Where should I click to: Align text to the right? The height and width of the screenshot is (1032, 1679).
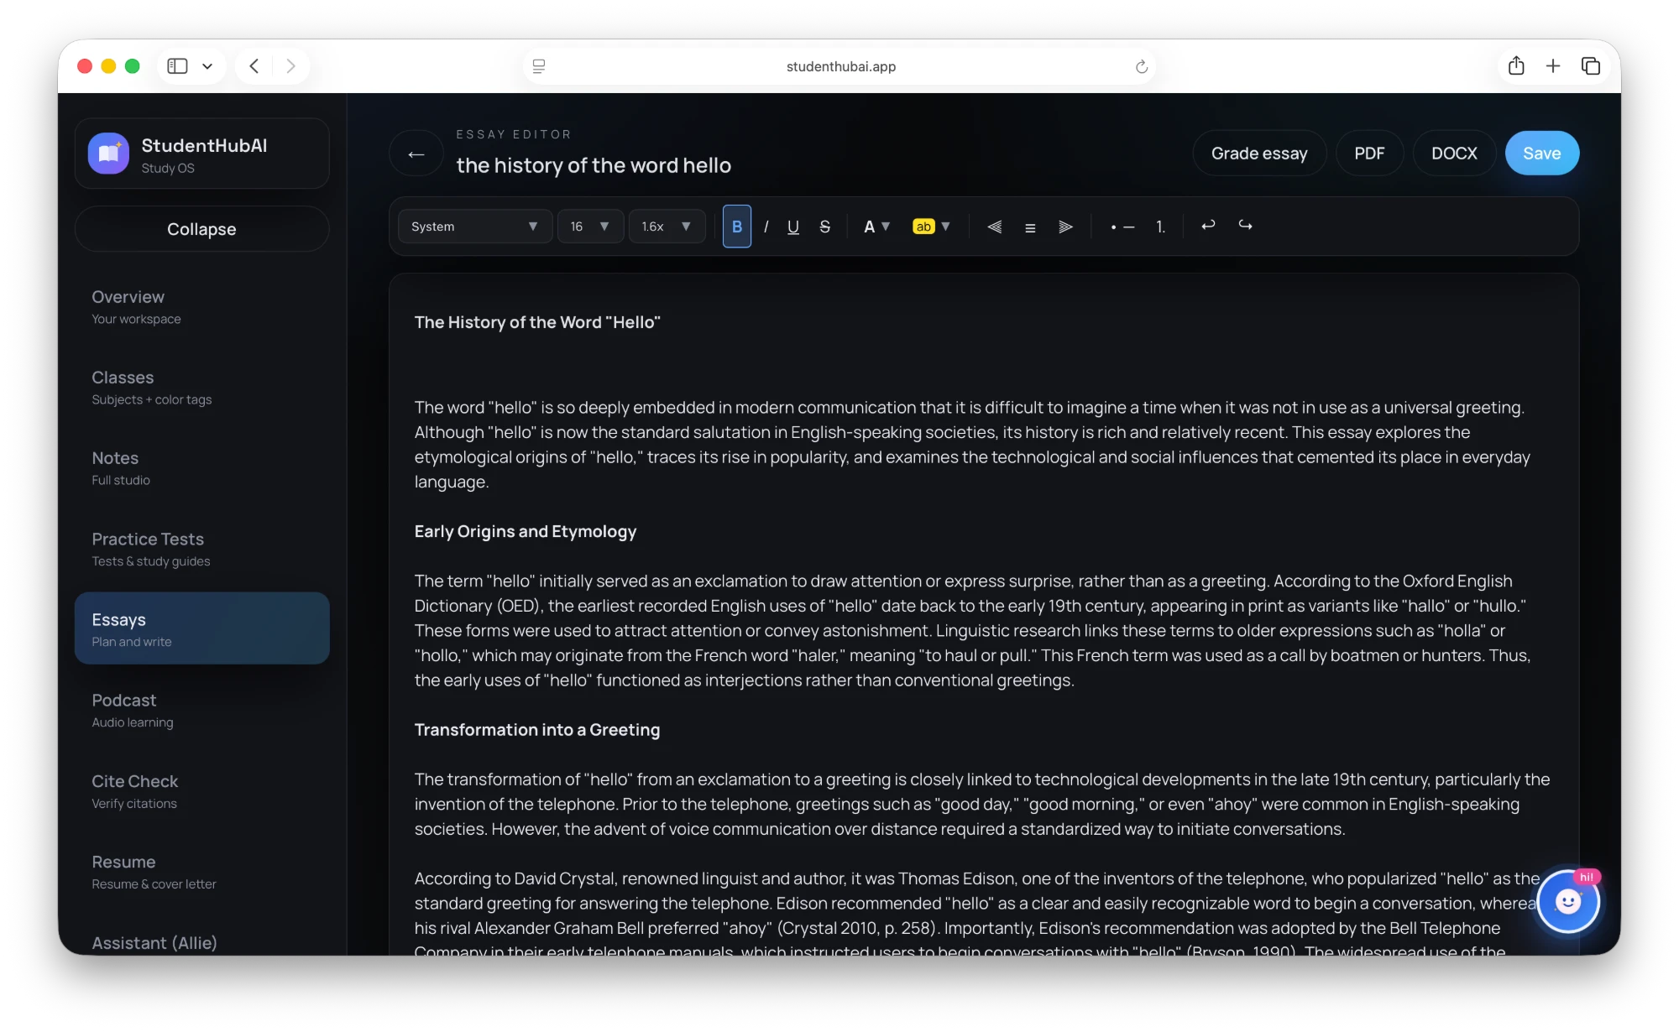(x=1065, y=227)
